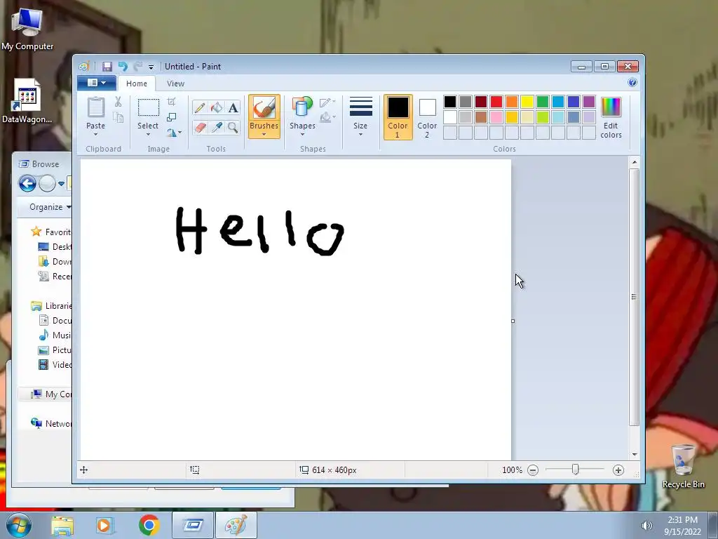
Task: Choose the Fill with color bucket tool
Action: pos(216,107)
